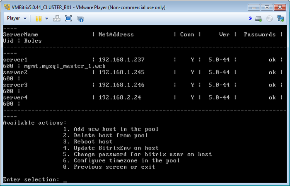This screenshot has height=186, width=290.
Task: Click the Passwords column header
Action: pos(260,34)
